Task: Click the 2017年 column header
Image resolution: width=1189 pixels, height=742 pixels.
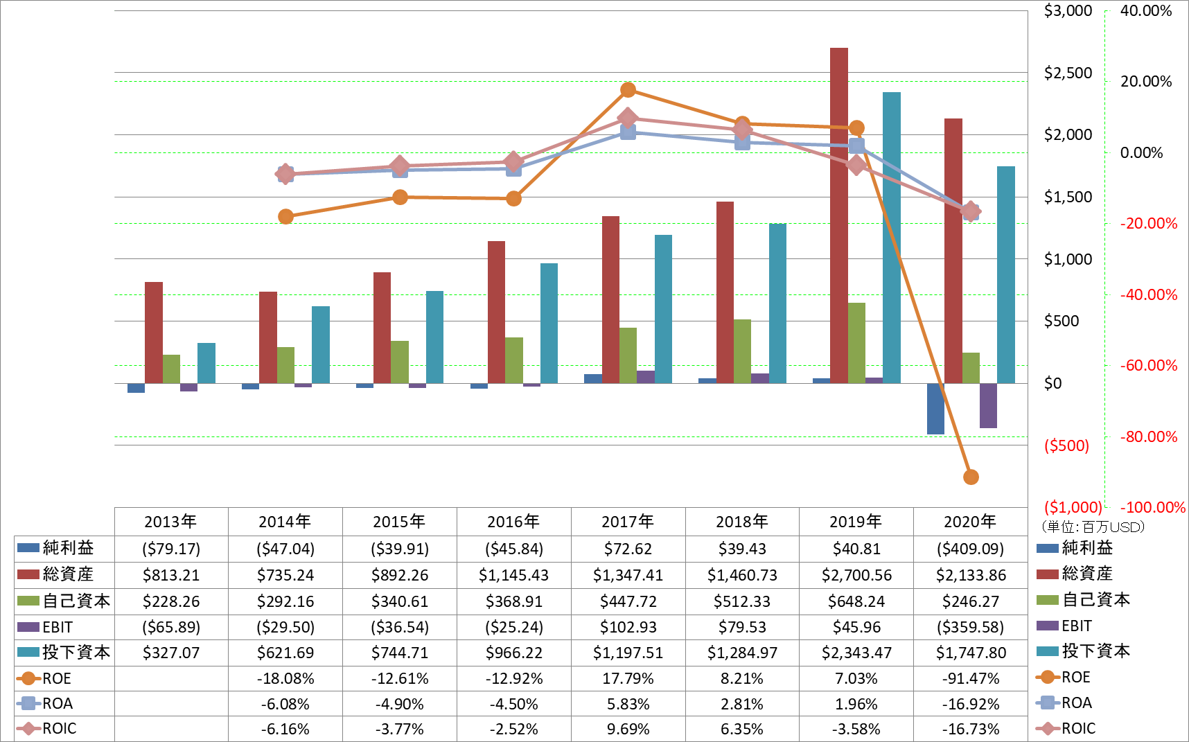Action: tap(628, 522)
